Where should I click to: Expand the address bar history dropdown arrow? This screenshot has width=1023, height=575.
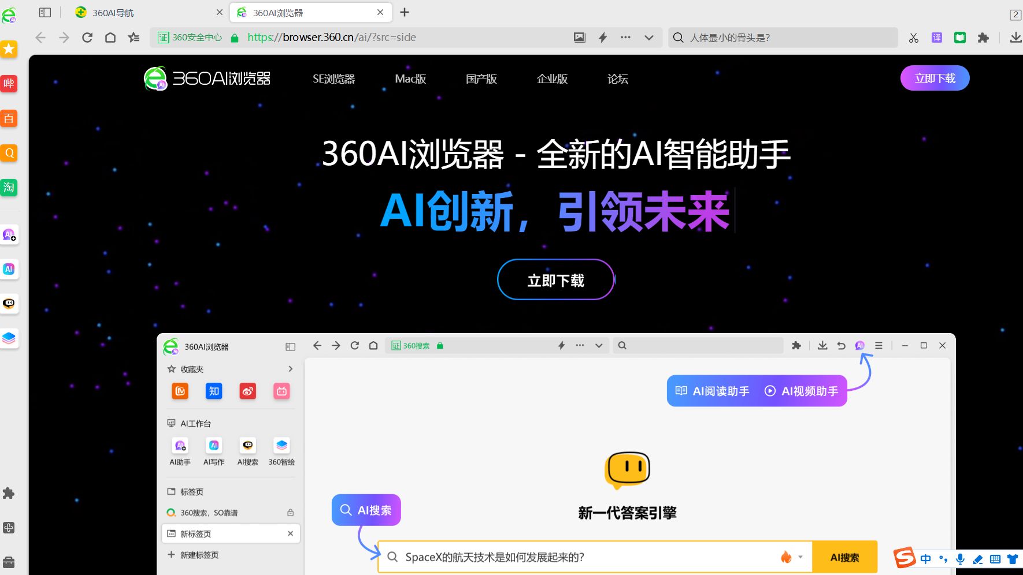coord(649,38)
